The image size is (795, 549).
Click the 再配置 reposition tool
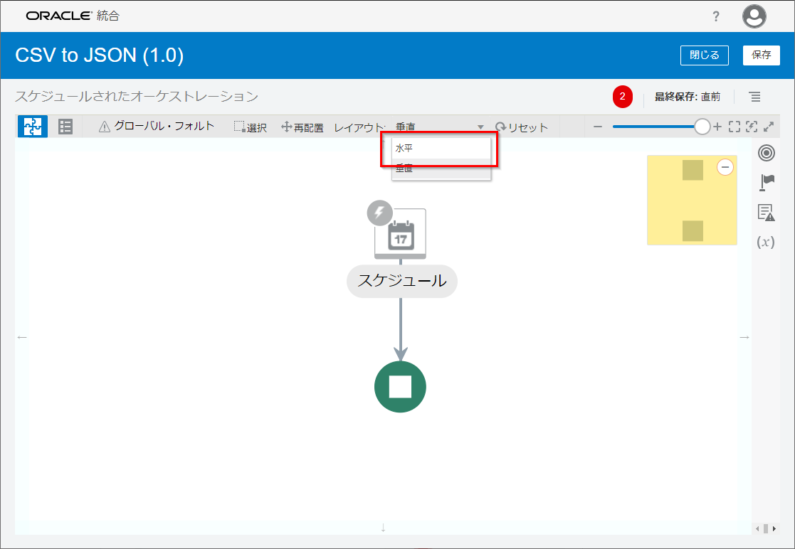[302, 127]
